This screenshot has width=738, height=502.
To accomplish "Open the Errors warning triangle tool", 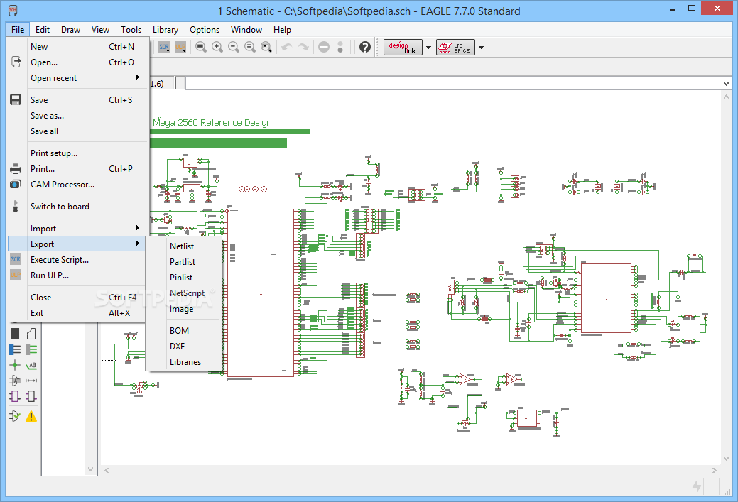I will [31, 416].
